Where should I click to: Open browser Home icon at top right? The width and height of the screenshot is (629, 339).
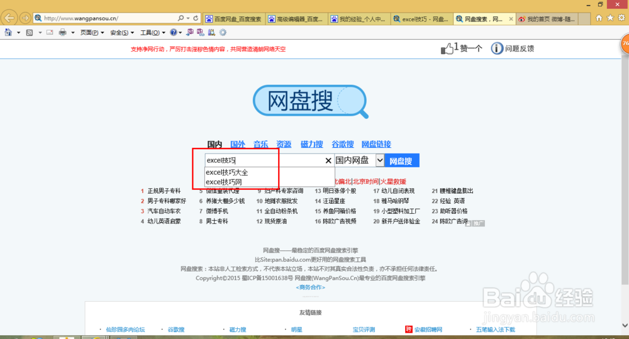pos(599,18)
